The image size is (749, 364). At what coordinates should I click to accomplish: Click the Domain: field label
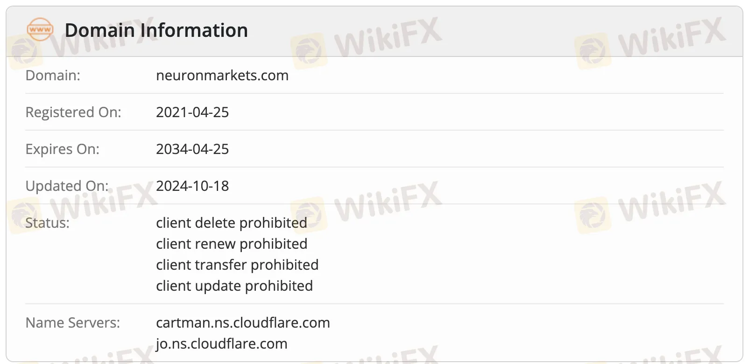53,75
